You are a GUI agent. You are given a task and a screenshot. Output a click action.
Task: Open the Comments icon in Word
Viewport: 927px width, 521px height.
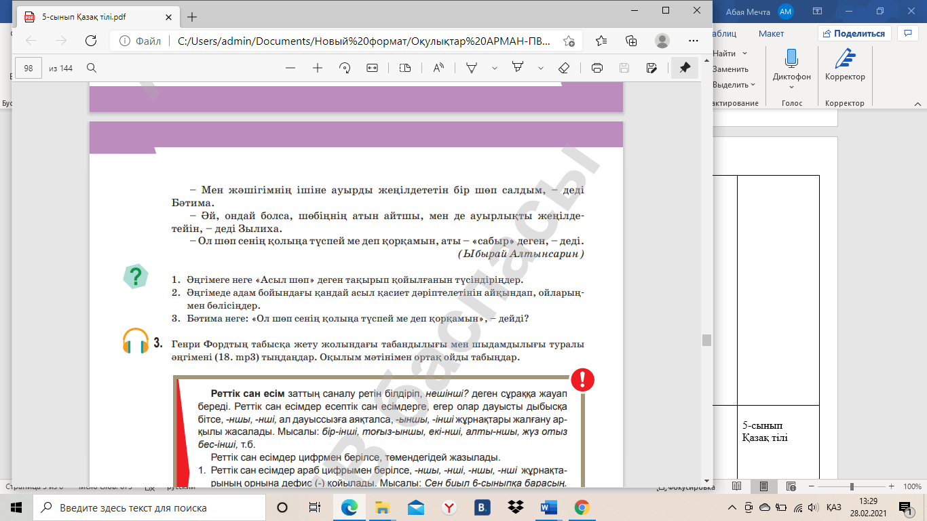pos(907,33)
